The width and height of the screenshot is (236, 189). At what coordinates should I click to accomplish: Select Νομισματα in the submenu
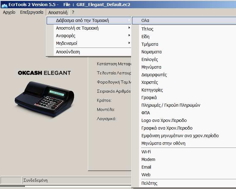tap(184, 52)
